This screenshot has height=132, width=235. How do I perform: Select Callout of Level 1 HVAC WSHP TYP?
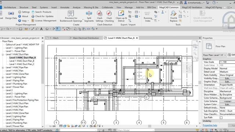coord(22,45)
